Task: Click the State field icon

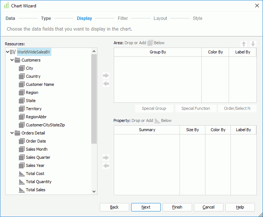Action: [22, 101]
